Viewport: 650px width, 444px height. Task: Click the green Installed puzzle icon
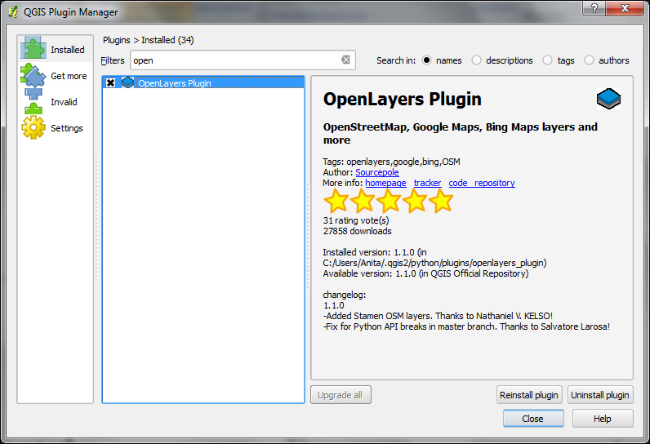[x=33, y=49]
